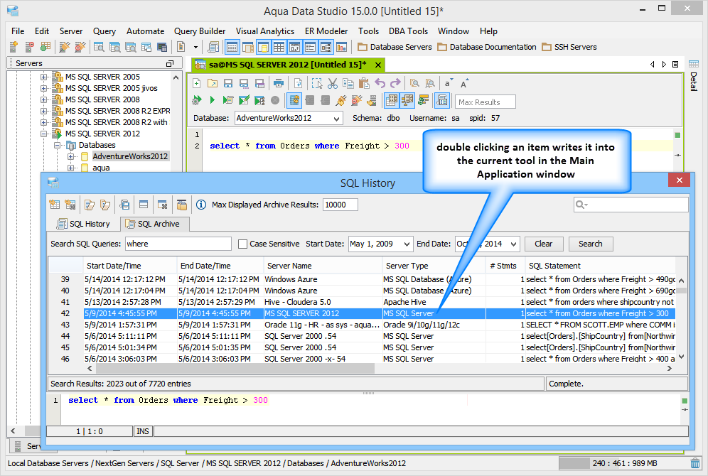Click the Detail panel icon on right edge

tap(694, 64)
